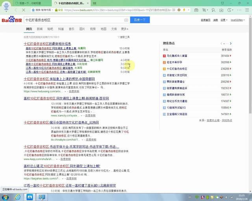Screen dimensions: 252x201
Task: Click the lightning speed-mode icon
Action: point(184,10)
